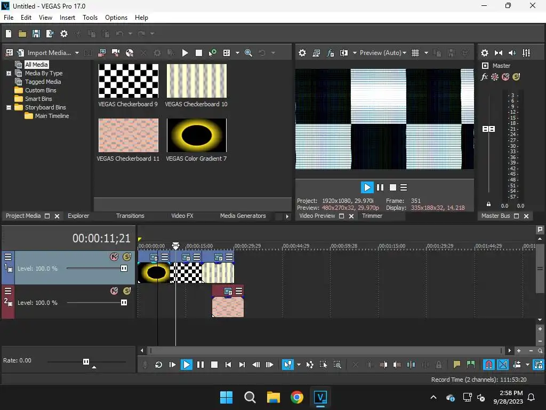The height and width of the screenshot is (410, 546).
Task: Click the track 1 Level slider handle
Action: point(124,269)
